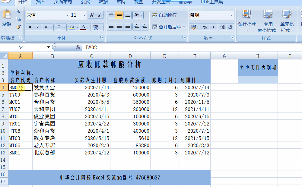The image size is (302, 187).
Task: Switch to the 数据 ribbon tab
Action: pyautogui.click(x=103, y=2)
